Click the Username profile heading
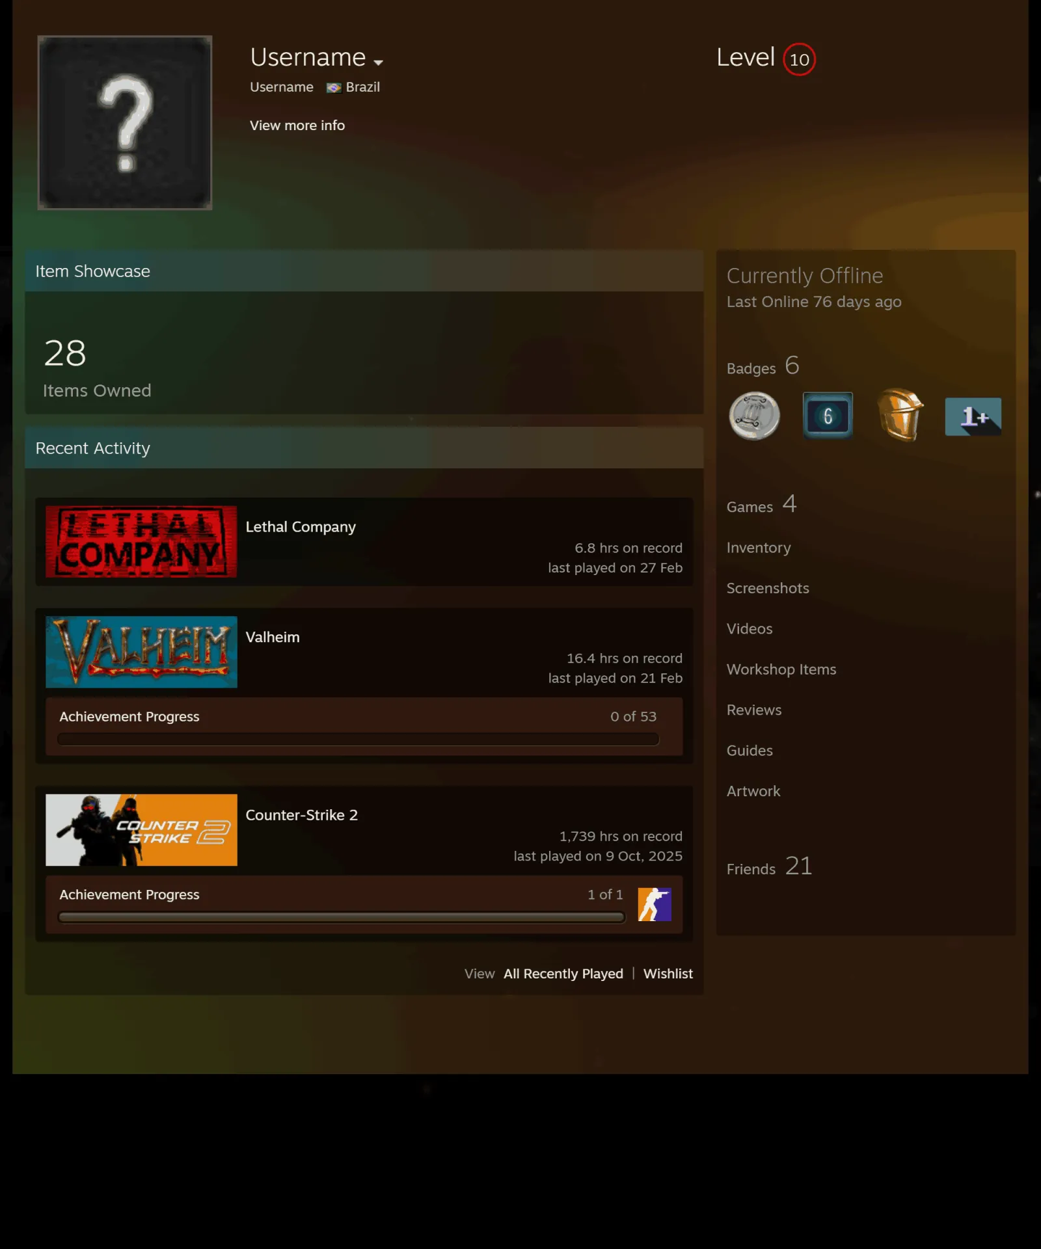This screenshot has height=1249, width=1041. [308, 58]
